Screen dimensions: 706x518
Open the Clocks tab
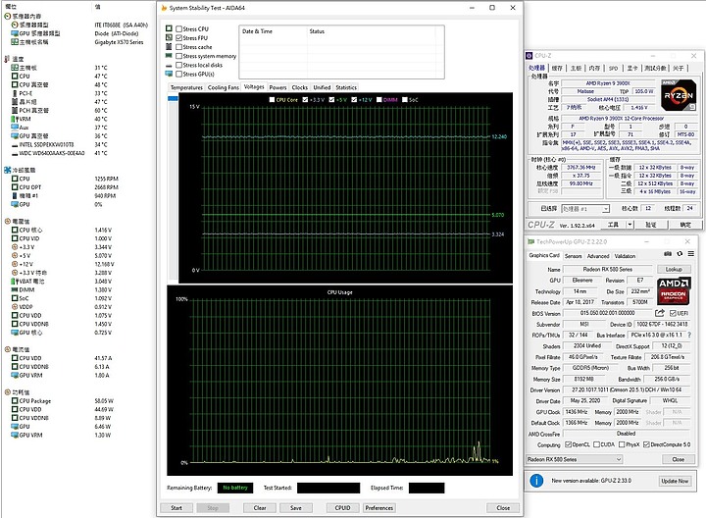click(299, 87)
